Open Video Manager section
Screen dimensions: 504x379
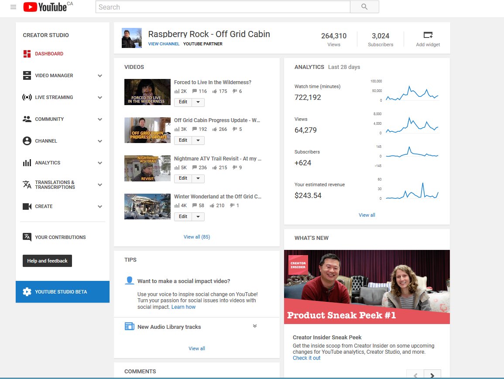coord(54,75)
